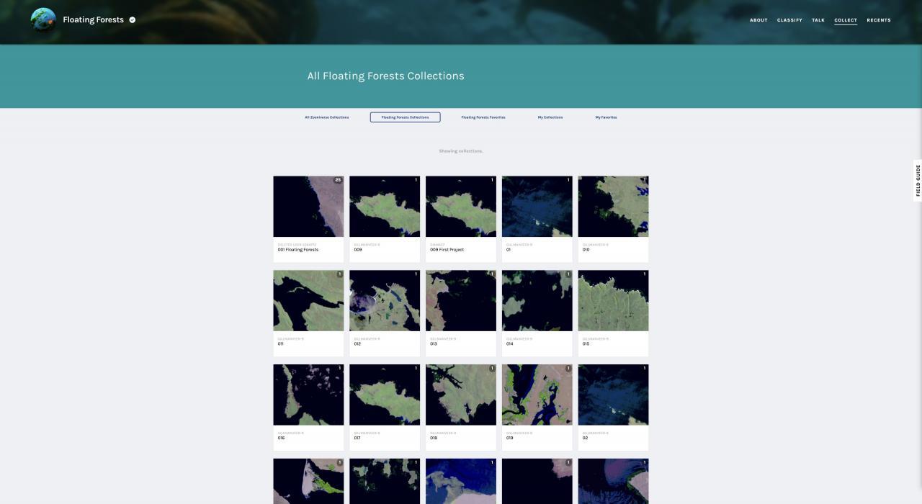Open the Talk section

point(818,20)
